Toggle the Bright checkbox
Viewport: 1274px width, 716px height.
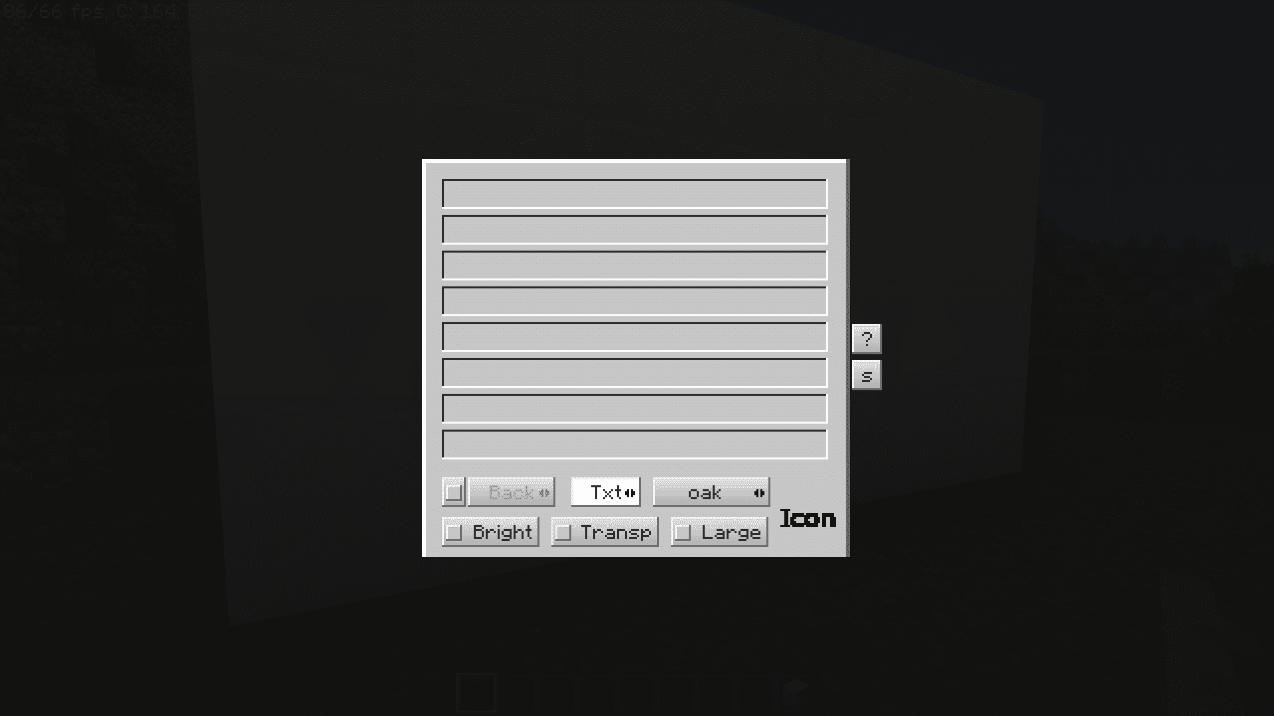(453, 532)
